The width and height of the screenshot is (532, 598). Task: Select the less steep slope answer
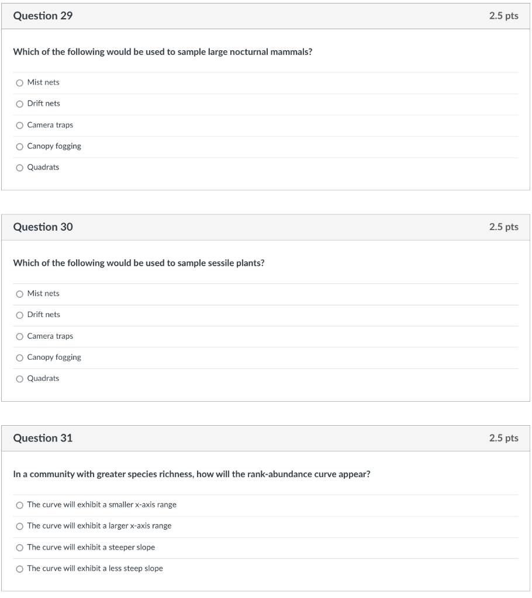point(20,568)
